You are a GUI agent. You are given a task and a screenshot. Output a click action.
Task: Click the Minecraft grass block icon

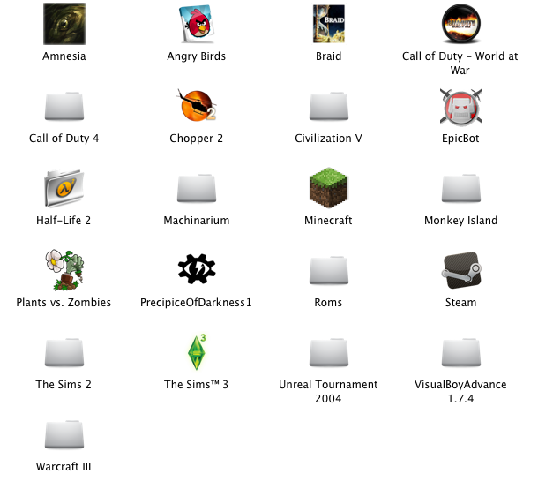(328, 188)
